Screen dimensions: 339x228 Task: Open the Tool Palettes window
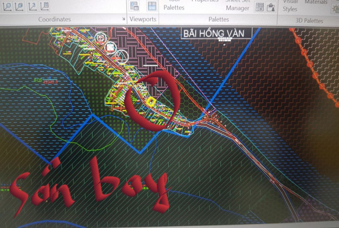174,4
